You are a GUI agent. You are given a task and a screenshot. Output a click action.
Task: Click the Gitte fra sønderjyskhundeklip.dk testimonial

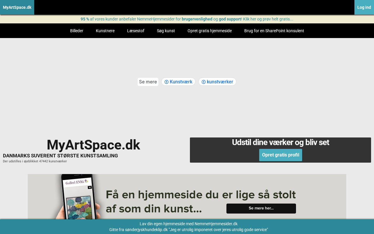pos(188,230)
